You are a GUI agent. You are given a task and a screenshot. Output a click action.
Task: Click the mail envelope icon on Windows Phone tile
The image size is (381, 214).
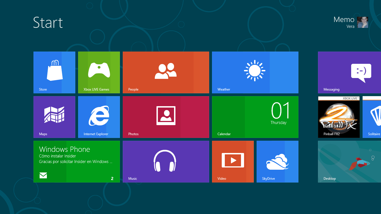[x=43, y=175]
